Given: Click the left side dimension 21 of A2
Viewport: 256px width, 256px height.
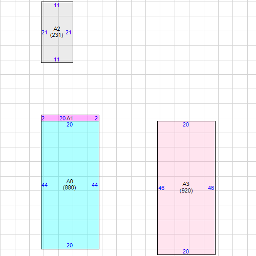Looking at the screenshot, I should point(45,32).
